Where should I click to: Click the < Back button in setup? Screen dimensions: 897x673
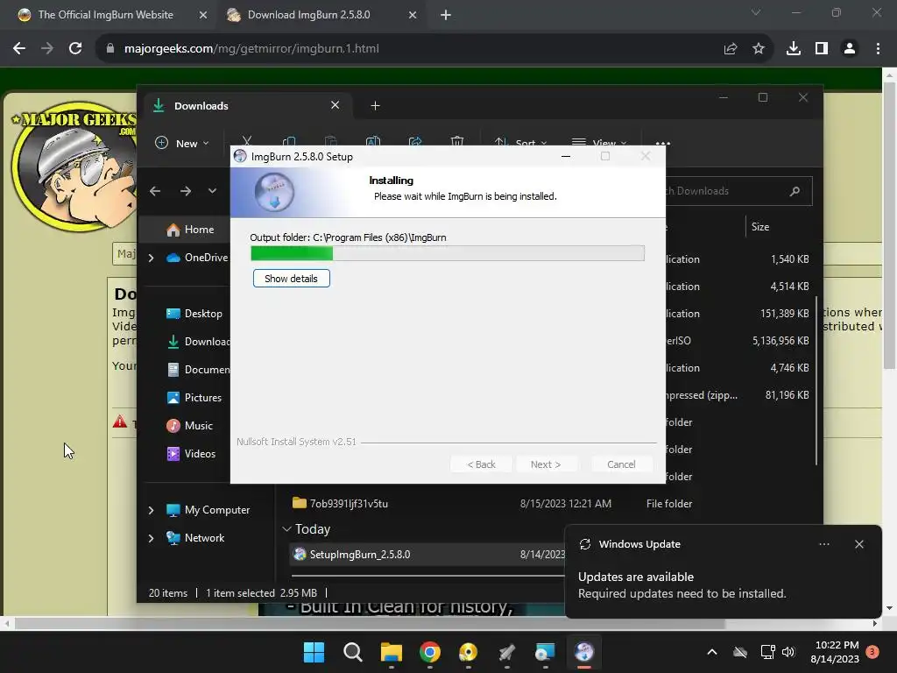[481, 464]
